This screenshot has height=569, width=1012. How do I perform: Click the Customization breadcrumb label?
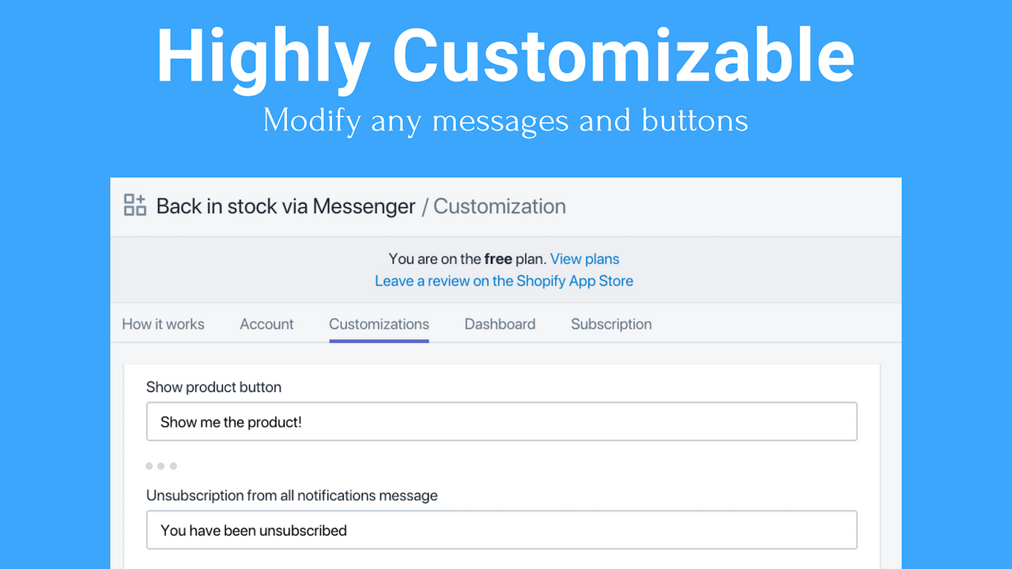[x=499, y=206]
